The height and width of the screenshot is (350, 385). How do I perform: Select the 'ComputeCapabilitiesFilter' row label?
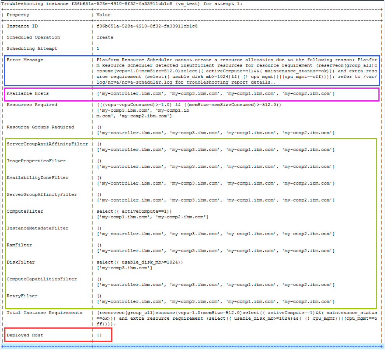(42, 279)
